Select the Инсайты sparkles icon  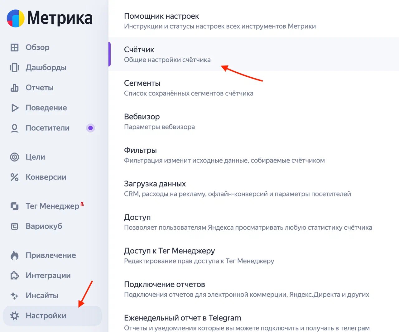coord(14,296)
